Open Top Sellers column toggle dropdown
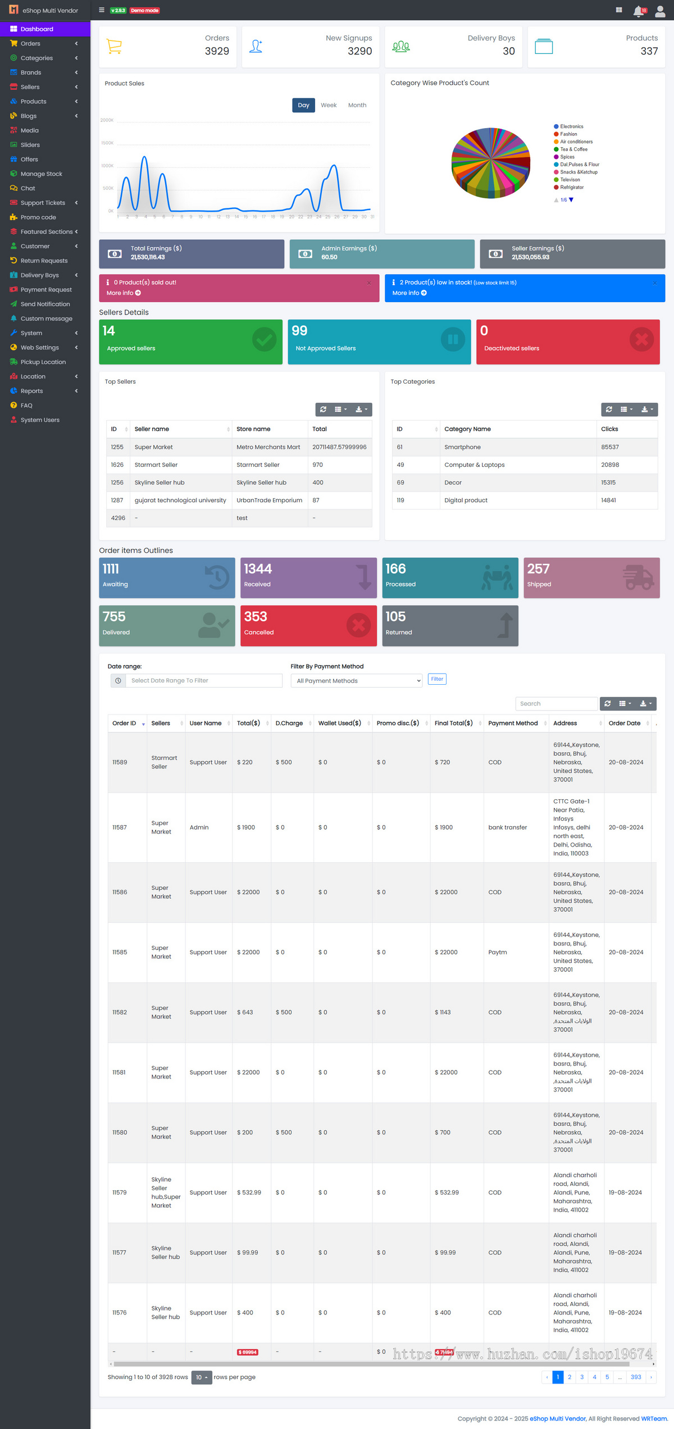 (341, 409)
